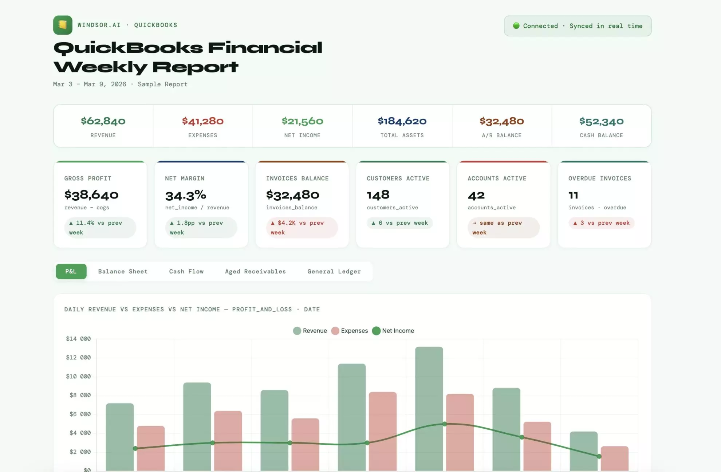Viewport: 721px width, 472px height.
Task: Select the Aged Receivables view
Action: (x=255, y=271)
